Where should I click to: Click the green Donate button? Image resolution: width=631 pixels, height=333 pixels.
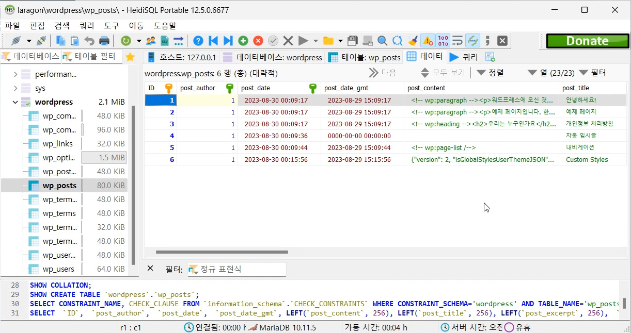click(588, 41)
